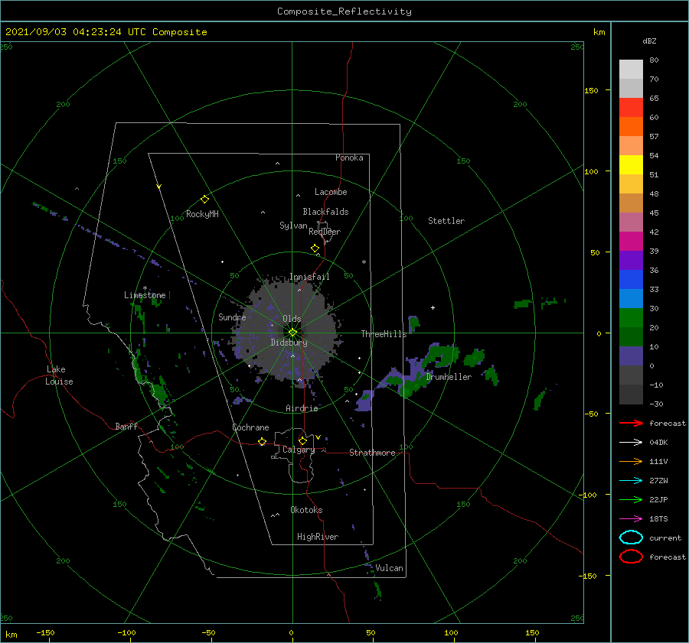The image size is (689, 643).
Task: Click the green 30-20 dBZ swatch
Action: click(x=631, y=317)
